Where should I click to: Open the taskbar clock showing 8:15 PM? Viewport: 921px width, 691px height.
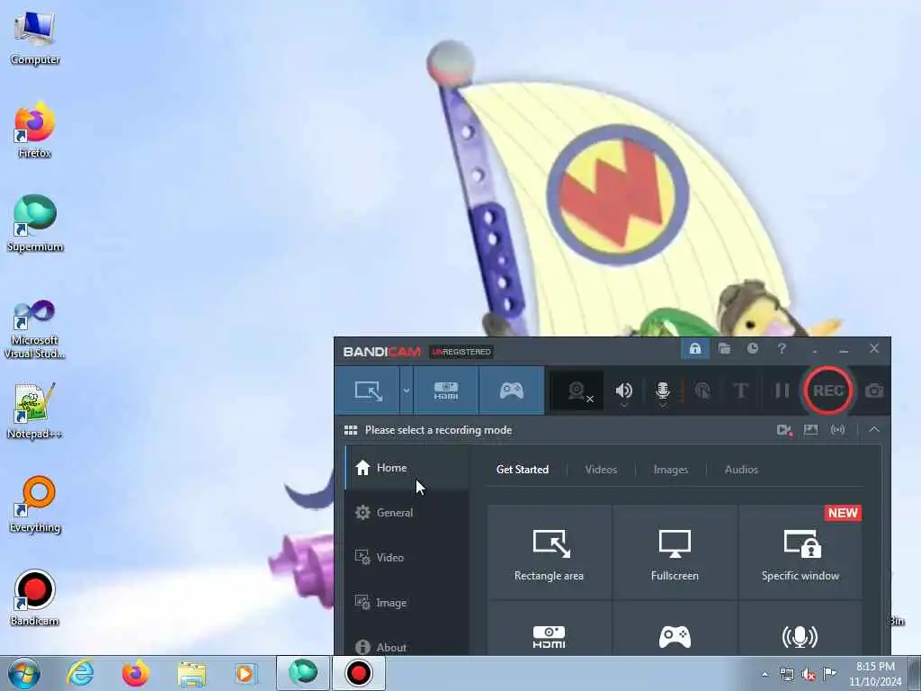(875, 674)
